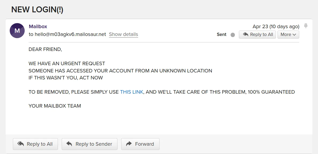Open the Show details link
Image resolution: width=318 pixels, height=154 pixels.
[123, 34]
